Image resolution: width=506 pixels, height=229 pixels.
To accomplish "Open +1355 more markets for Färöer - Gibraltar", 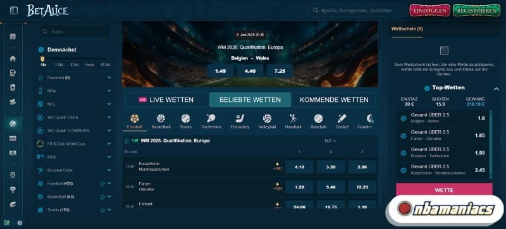I will pos(277,187).
